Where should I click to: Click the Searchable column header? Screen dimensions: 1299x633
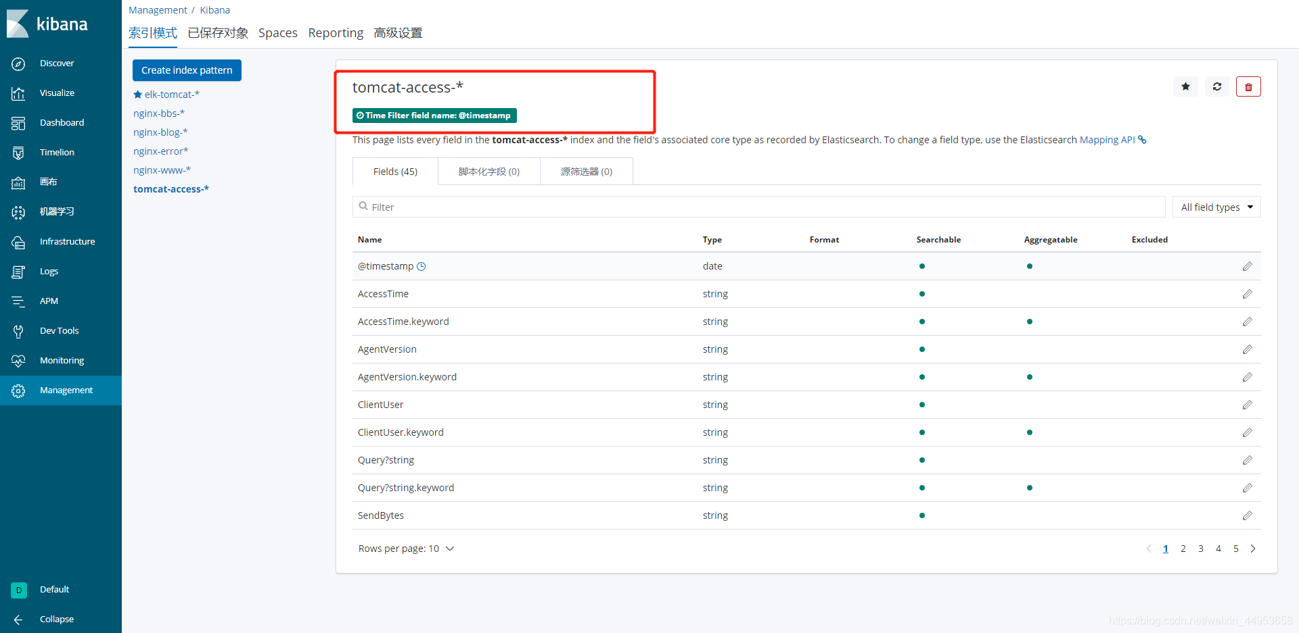tap(938, 240)
